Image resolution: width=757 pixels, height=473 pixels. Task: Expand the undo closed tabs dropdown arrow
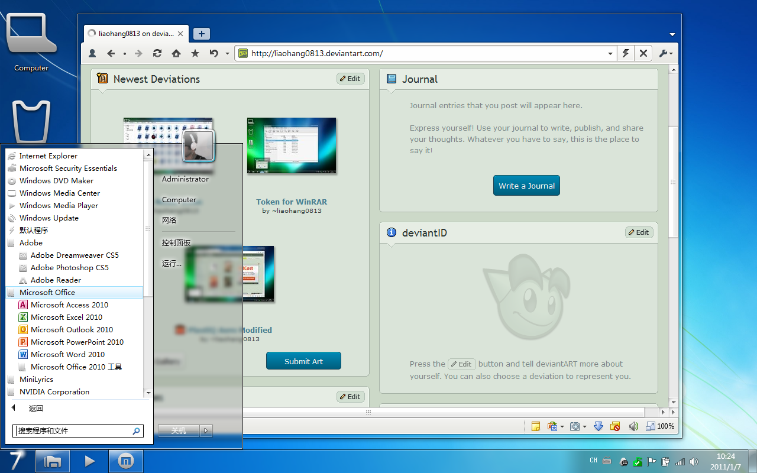click(227, 53)
